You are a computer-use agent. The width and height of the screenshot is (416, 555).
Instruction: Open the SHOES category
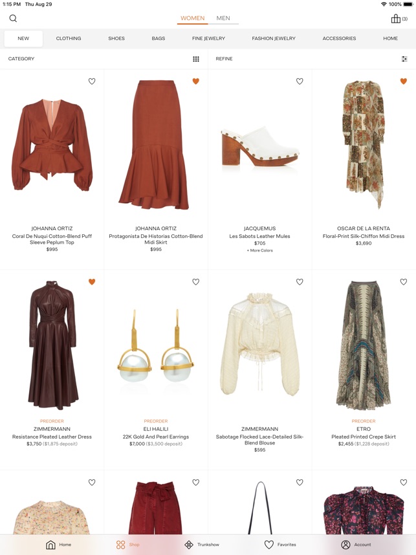point(116,38)
